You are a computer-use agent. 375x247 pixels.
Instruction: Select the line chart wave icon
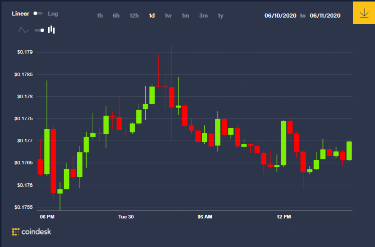pyautogui.click(x=24, y=30)
